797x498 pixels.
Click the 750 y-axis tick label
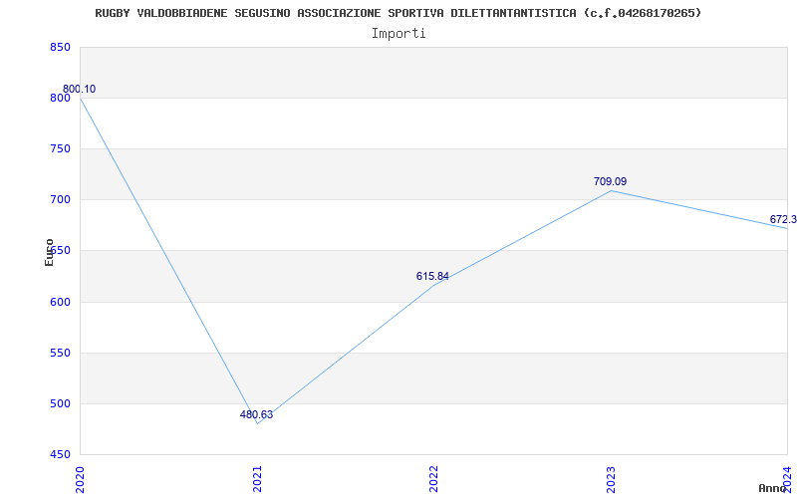pos(60,148)
